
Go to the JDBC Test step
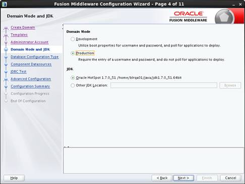(19, 71)
